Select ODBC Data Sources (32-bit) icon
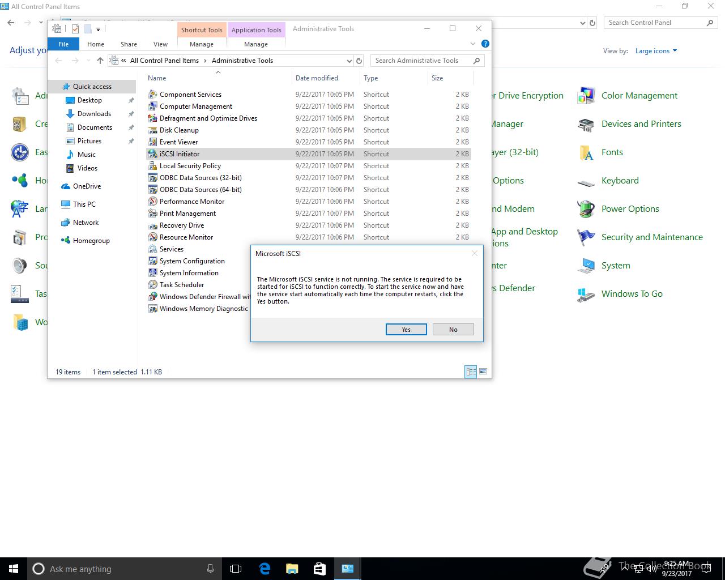The image size is (725, 580). [x=152, y=178]
